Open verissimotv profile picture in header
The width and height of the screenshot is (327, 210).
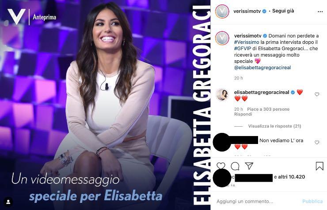point(222,11)
